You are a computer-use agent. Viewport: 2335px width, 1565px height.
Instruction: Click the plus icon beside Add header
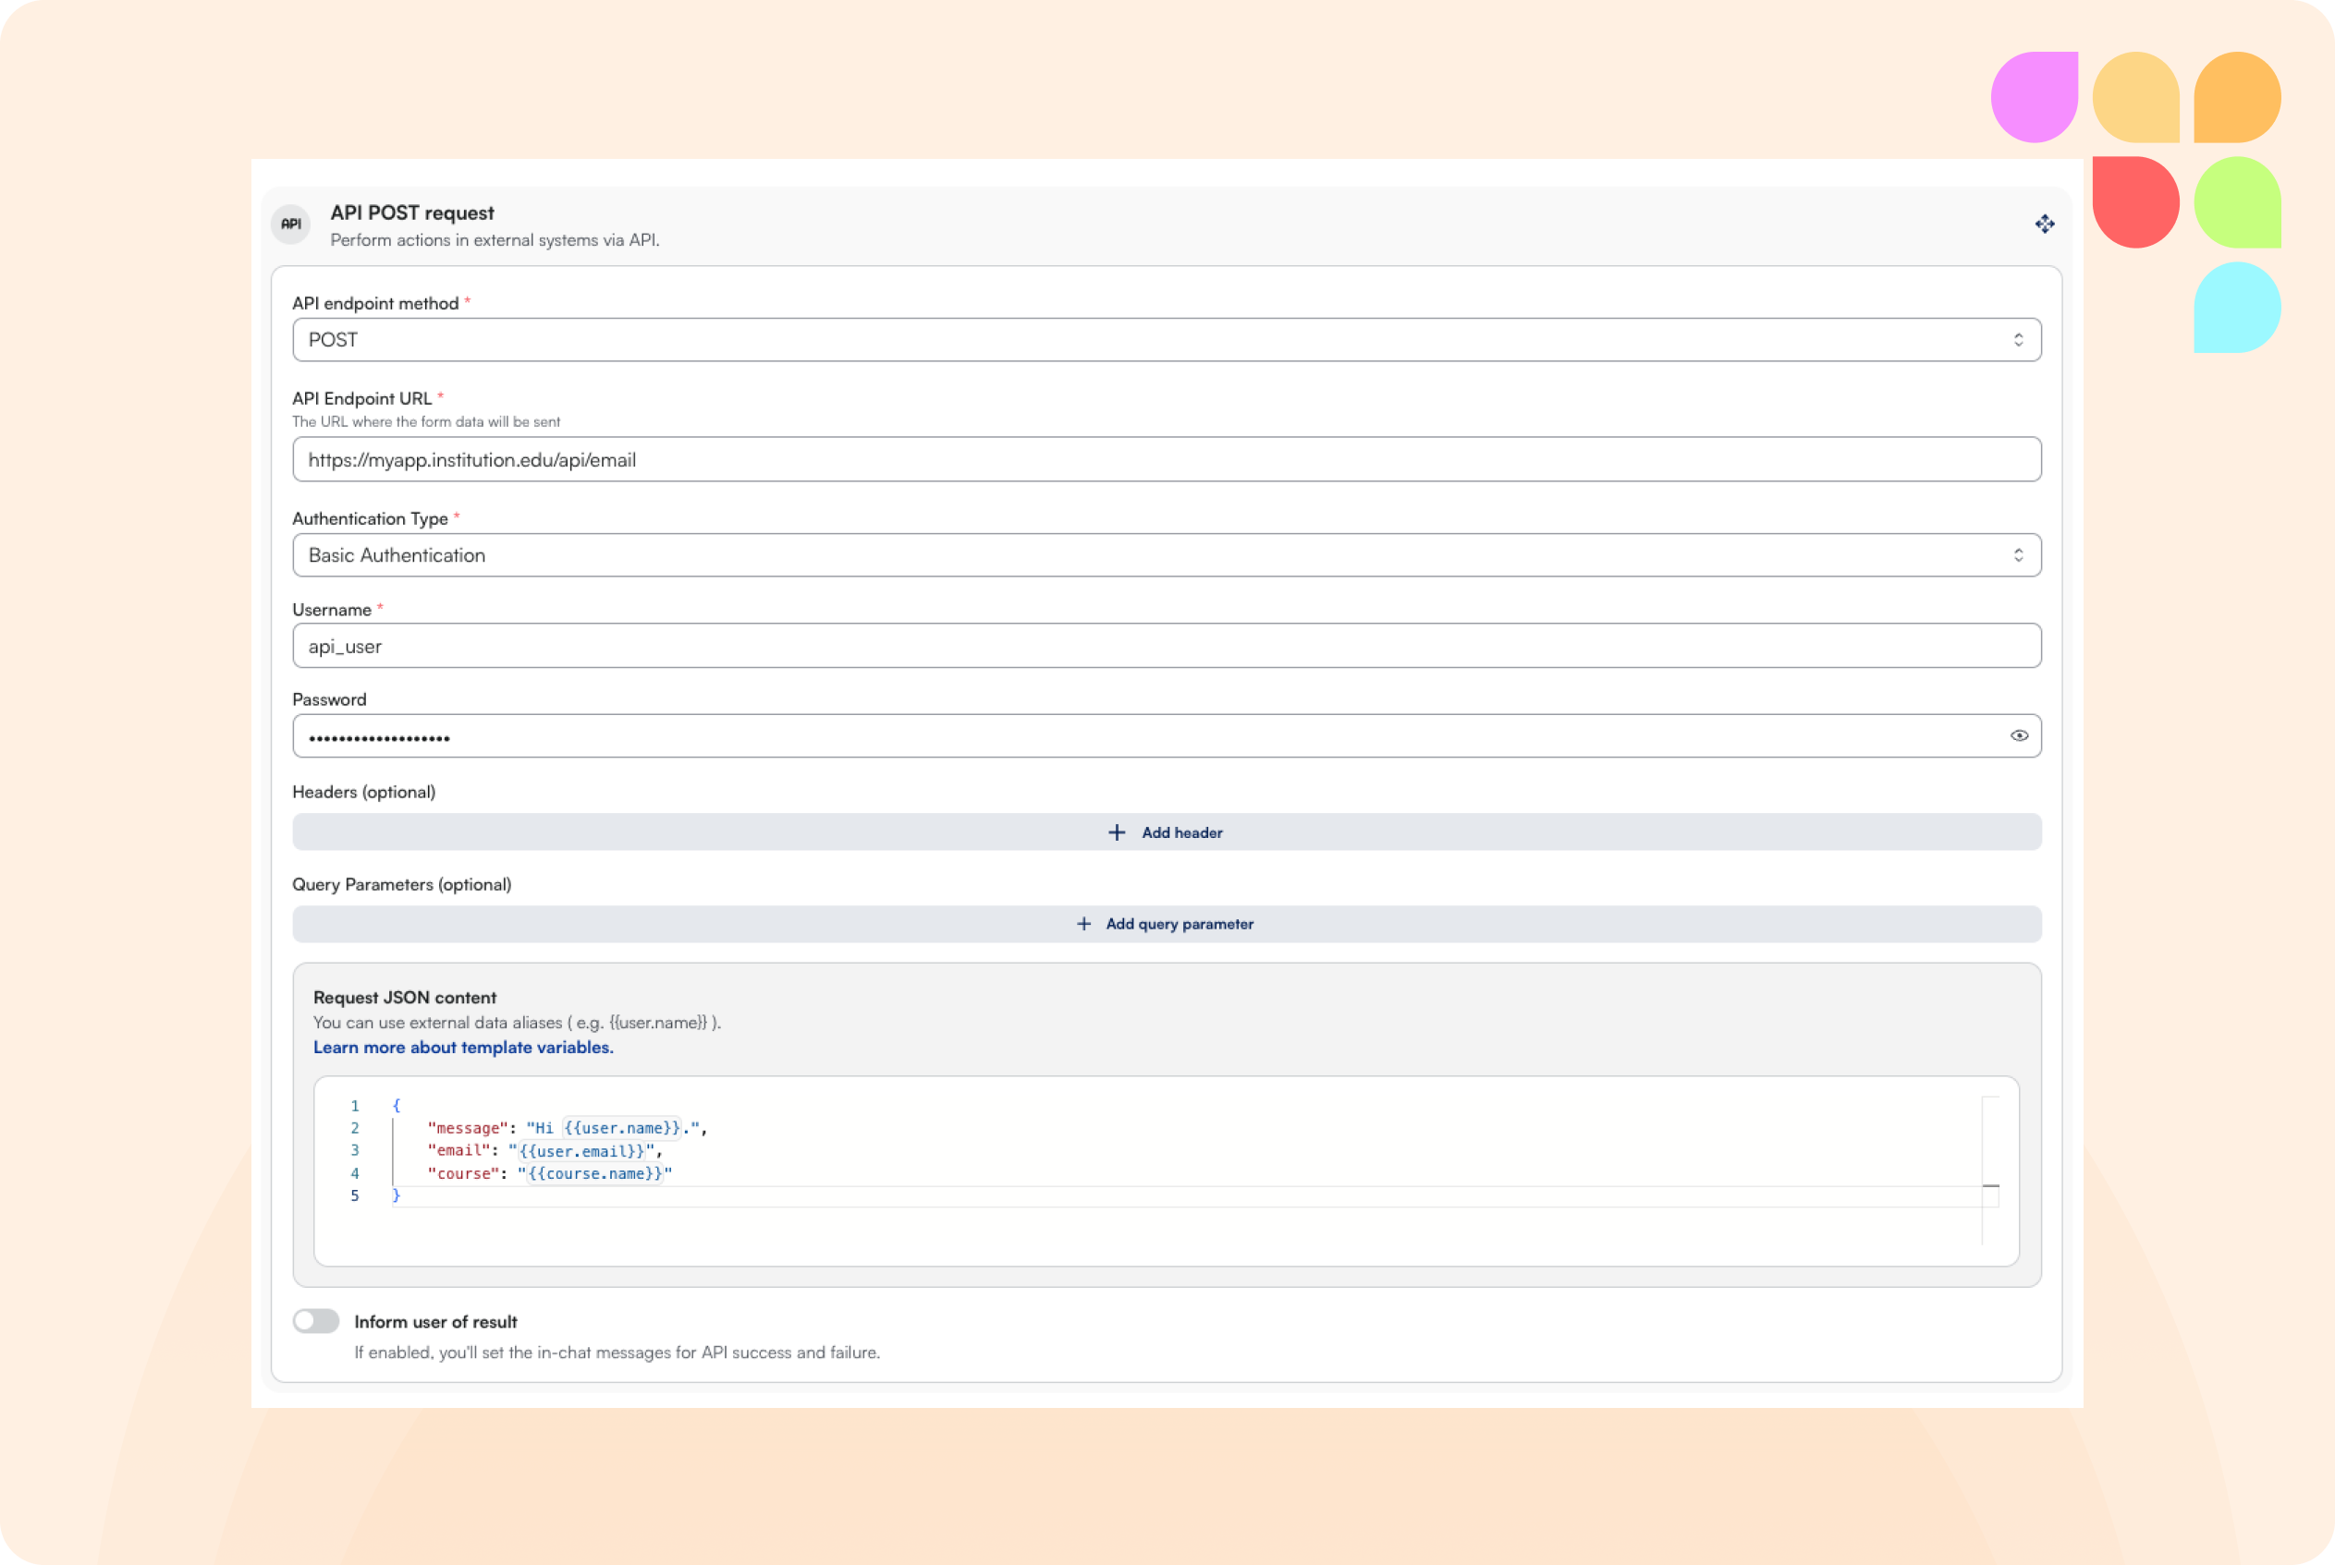(x=1117, y=832)
